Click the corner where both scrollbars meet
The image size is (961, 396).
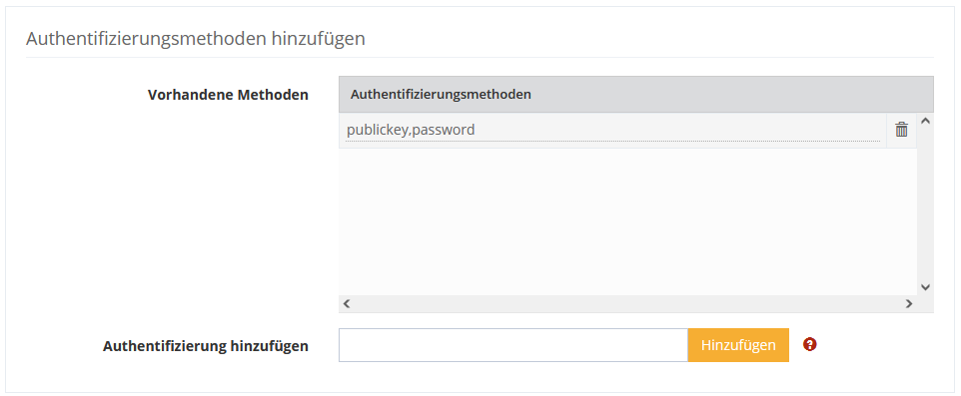(x=925, y=303)
